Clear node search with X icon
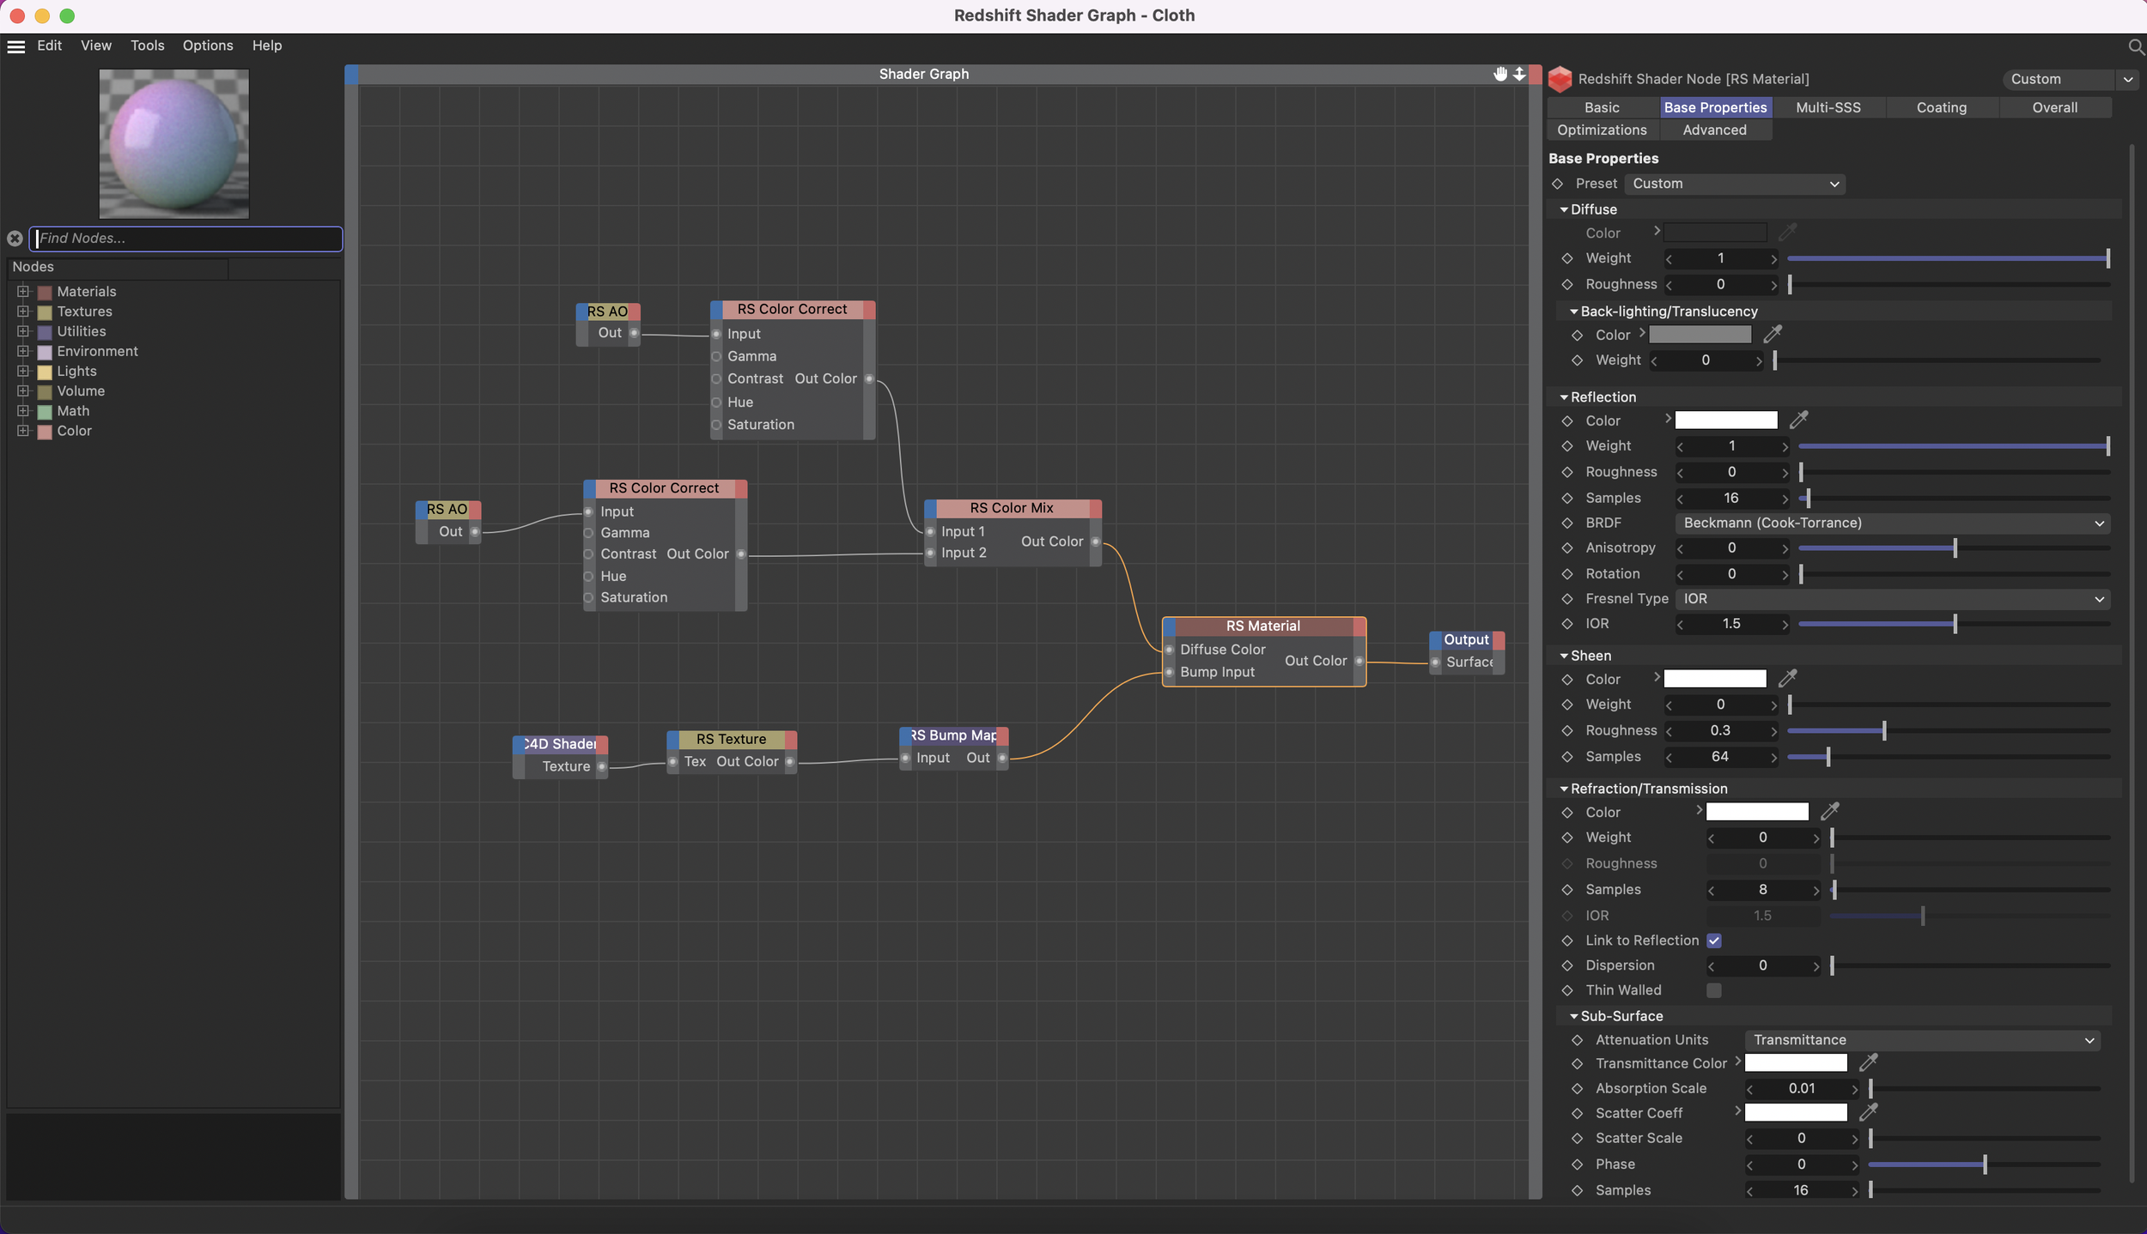 15,239
